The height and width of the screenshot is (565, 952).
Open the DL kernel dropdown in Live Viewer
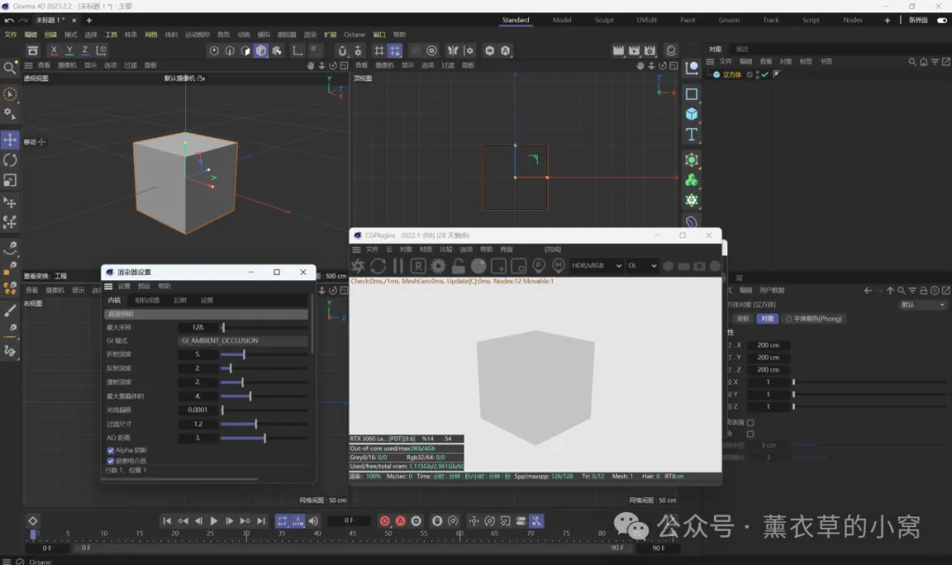tap(643, 266)
